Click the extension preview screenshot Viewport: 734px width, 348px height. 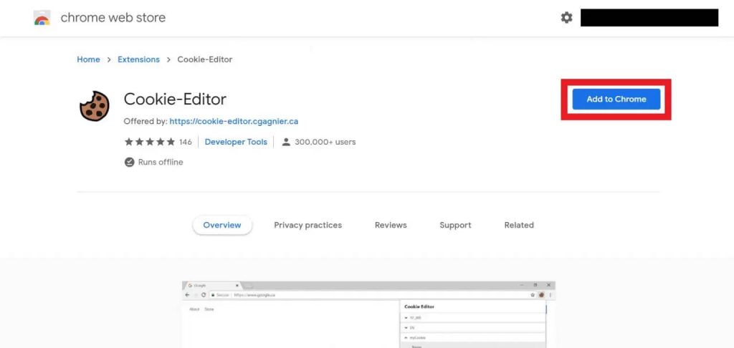368,314
